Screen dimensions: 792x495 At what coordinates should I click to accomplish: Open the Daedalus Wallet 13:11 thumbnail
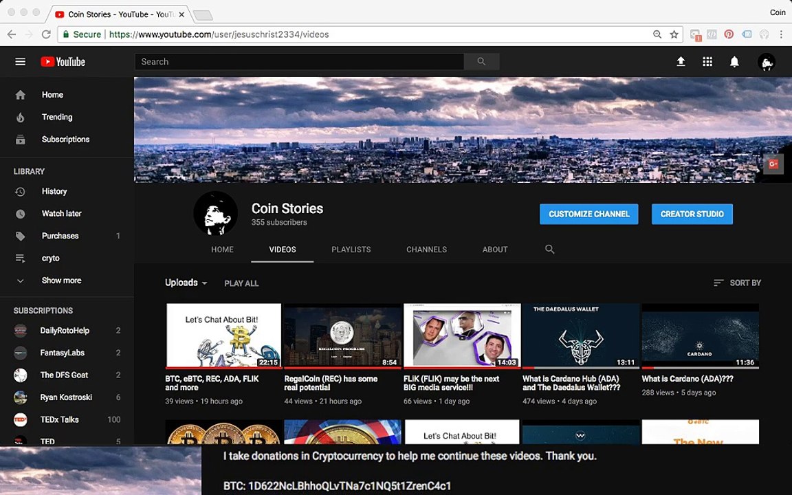581,336
